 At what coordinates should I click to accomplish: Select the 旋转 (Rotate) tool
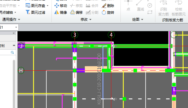108,12
